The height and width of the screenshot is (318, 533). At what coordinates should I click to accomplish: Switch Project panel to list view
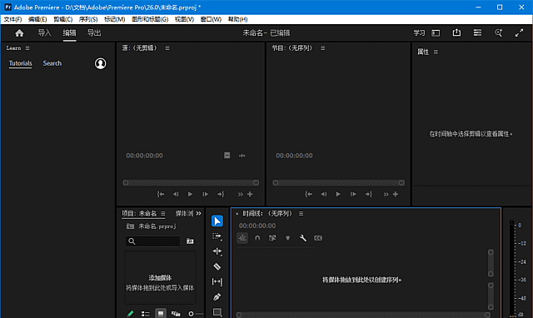(x=146, y=314)
